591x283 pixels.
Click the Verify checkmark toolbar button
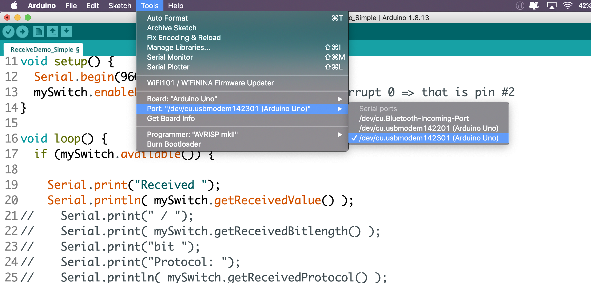coord(8,32)
